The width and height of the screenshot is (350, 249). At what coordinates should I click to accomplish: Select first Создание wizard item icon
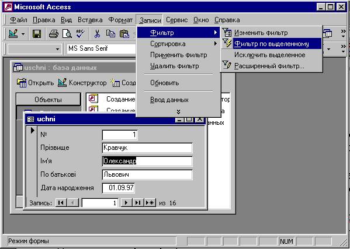(93, 99)
